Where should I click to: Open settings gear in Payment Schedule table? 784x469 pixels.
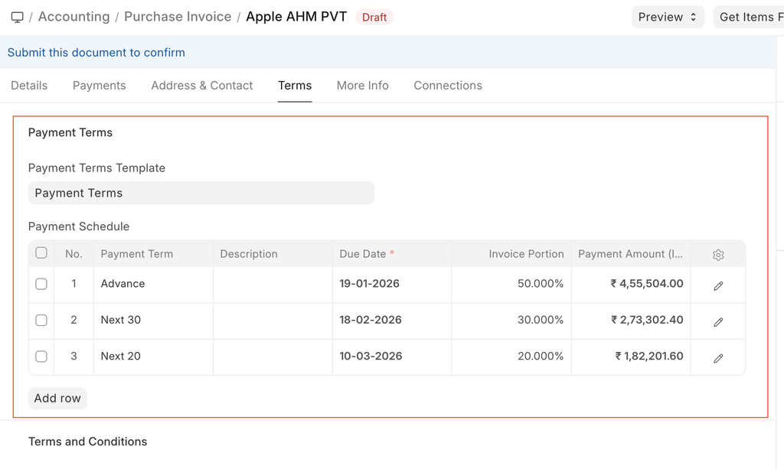717,255
